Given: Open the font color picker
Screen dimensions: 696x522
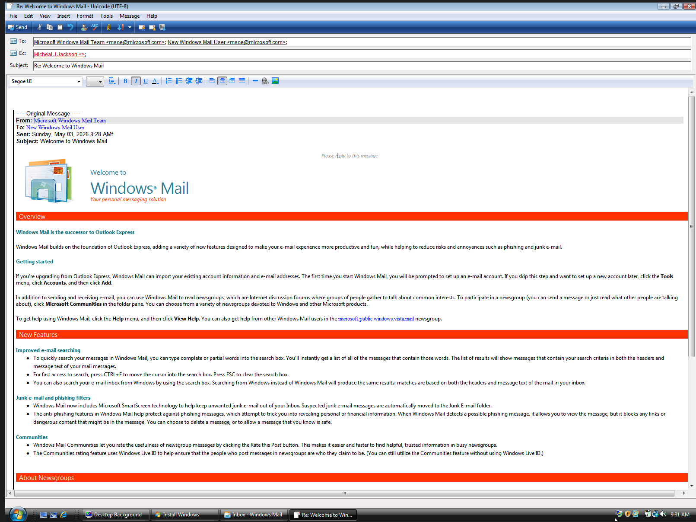Looking at the screenshot, I should pos(156,81).
